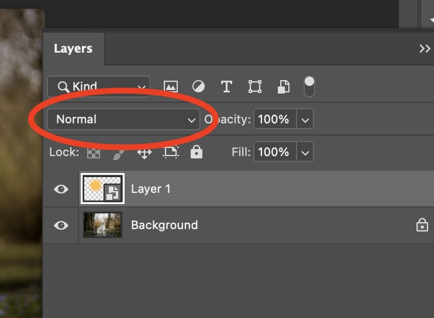Lock image pixels brush icon
This screenshot has height=318, width=434.
coord(119,153)
